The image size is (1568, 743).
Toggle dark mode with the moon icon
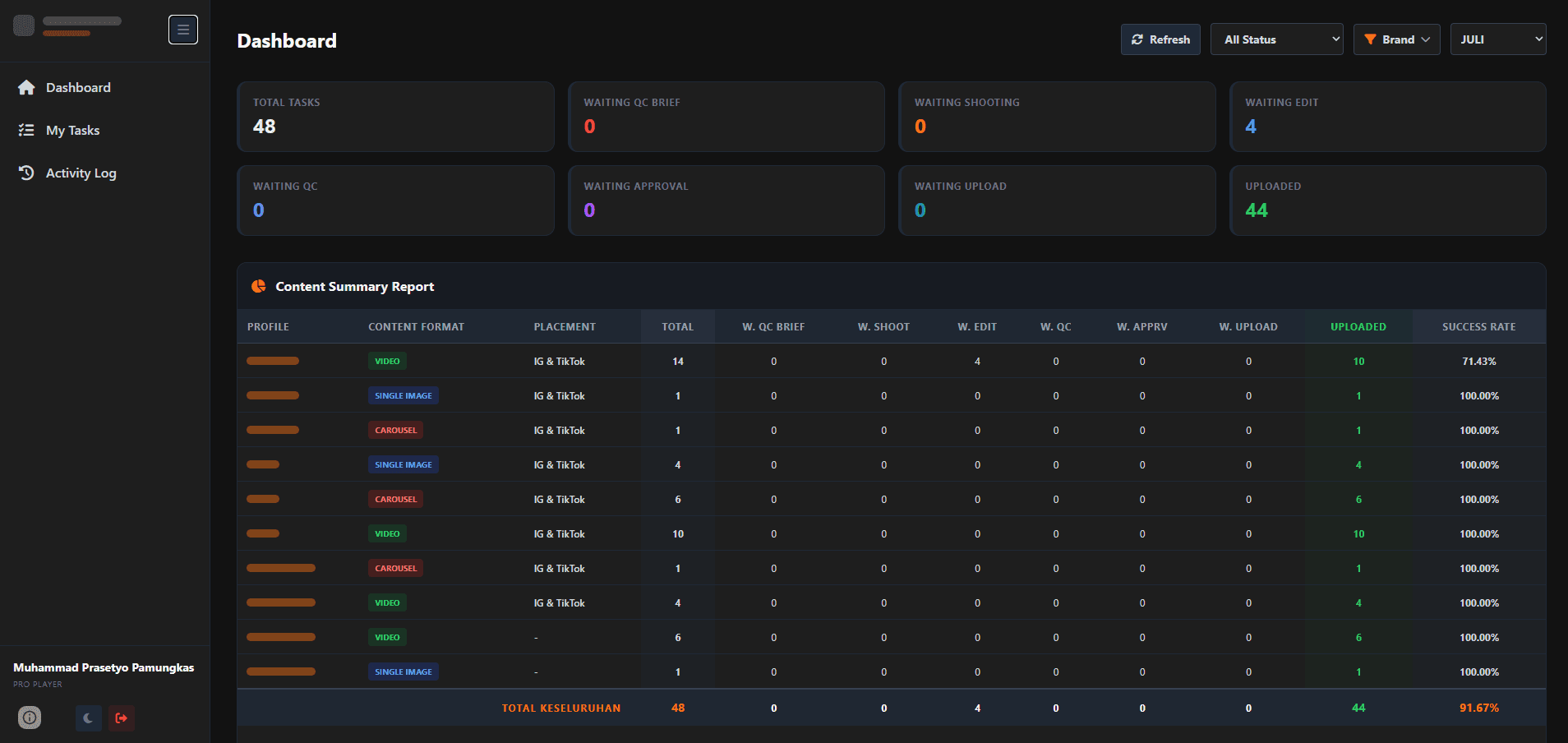88,718
